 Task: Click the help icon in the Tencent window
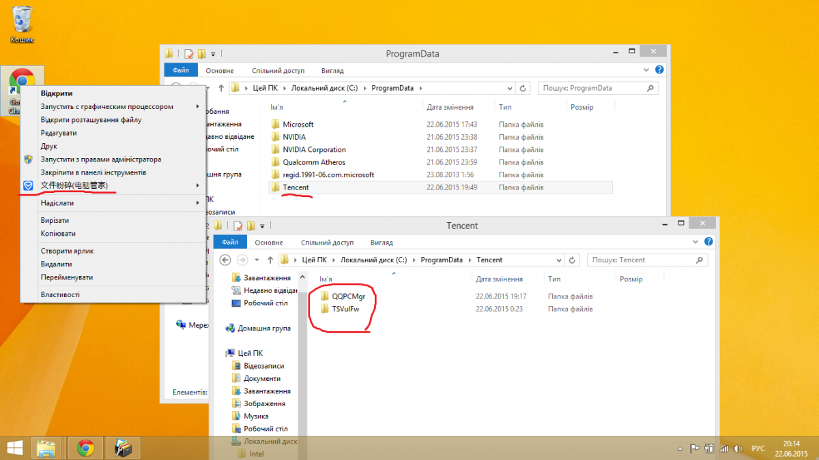[708, 242]
